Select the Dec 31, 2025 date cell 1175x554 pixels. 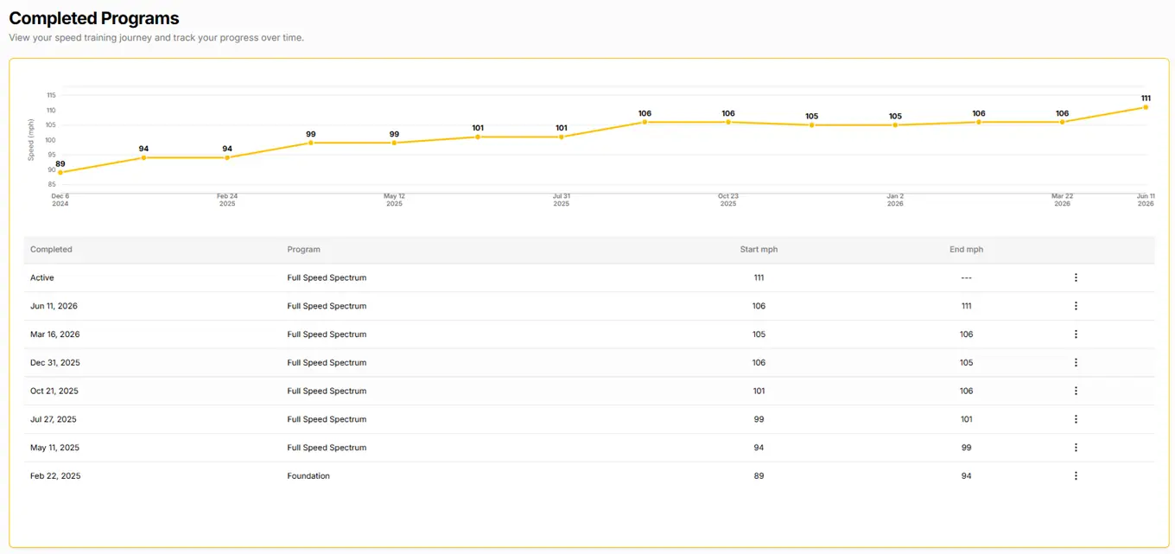tap(55, 363)
